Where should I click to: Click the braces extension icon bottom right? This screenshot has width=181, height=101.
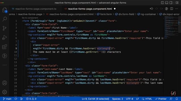(173, 93)
